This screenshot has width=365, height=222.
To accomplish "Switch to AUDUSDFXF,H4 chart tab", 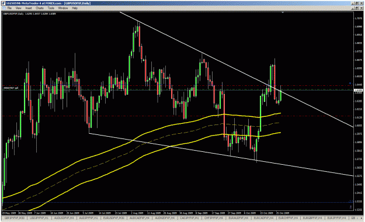I will (x=64, y=218).
